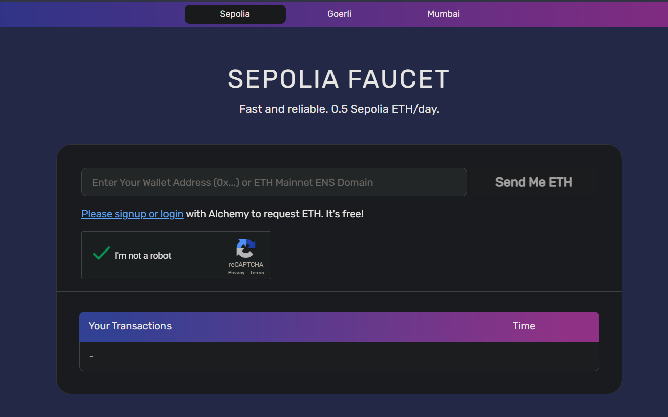Click the Send Me ETH button
The width and height of the screenshot is (668, 417).
click(534, 182)
